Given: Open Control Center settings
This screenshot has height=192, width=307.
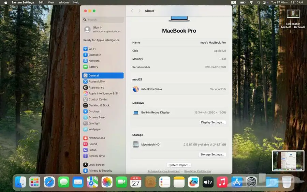Looking at the screenshot, I should click(103, 100).
